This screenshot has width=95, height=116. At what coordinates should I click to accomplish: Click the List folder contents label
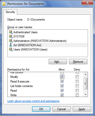point(21,86)
